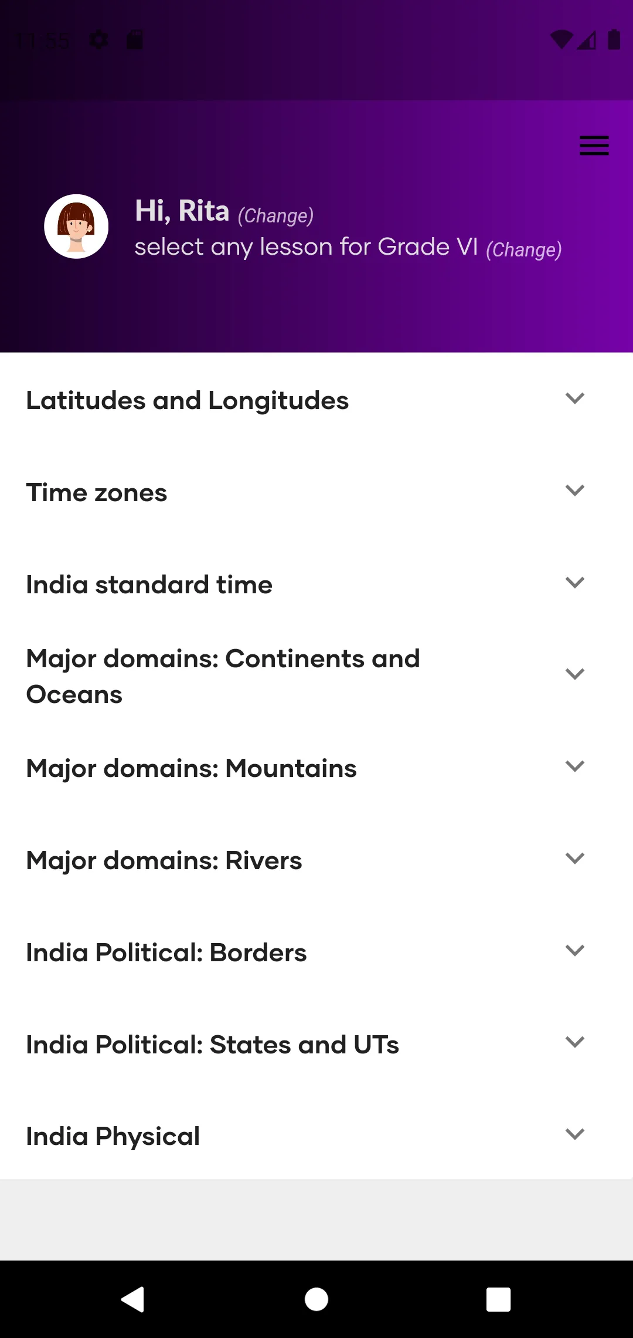Screen dimensions: 633x1338
Task: Tap the Android back navigation button
Action: tap(133, 1299)
